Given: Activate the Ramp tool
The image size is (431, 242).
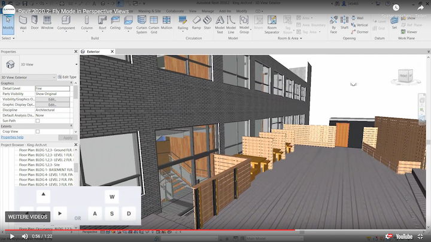Looking at the screenshot, I should 196,23.
